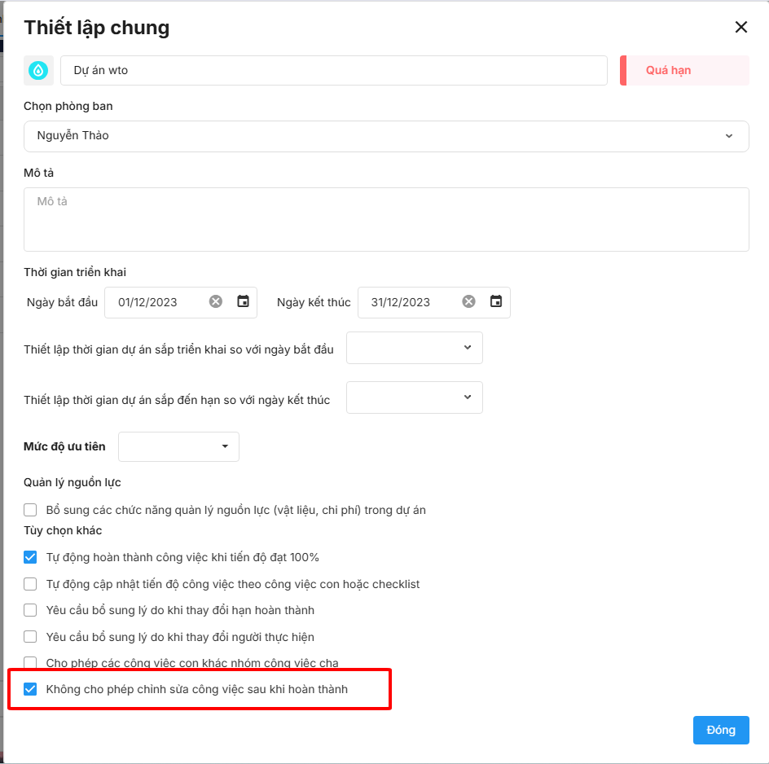Close the Thiết lập chung dialog
The image size is (769, 764).
coord(740,27)
